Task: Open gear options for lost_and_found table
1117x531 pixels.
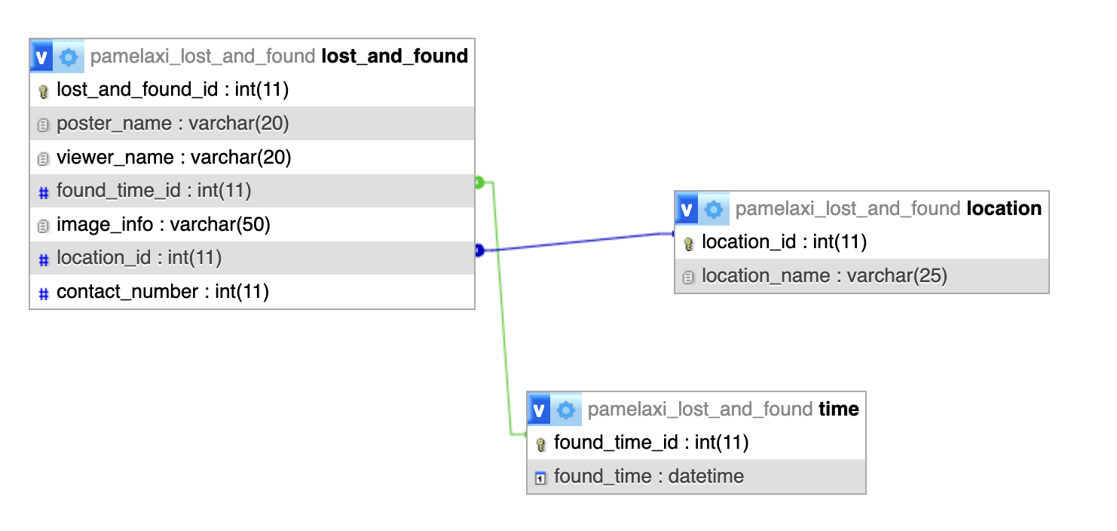Action: [69, 57]
